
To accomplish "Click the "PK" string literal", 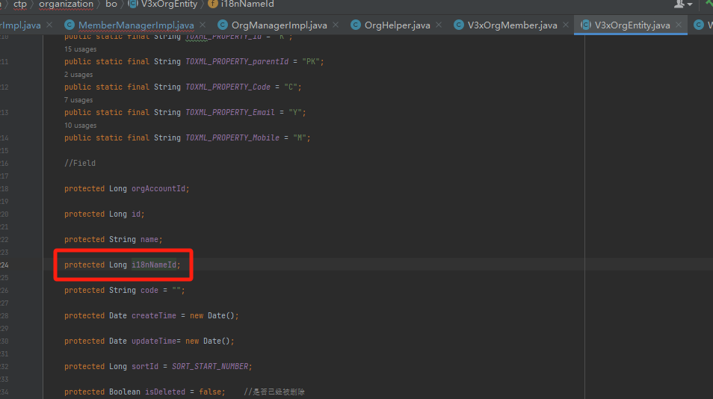I will (311, 61).
